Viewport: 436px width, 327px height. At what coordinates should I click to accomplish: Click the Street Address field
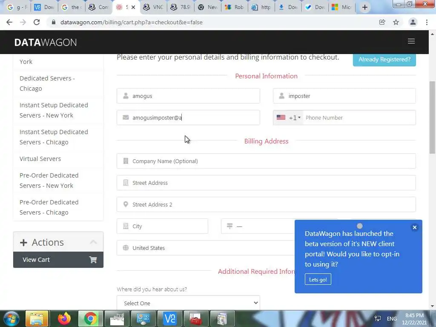266,183
